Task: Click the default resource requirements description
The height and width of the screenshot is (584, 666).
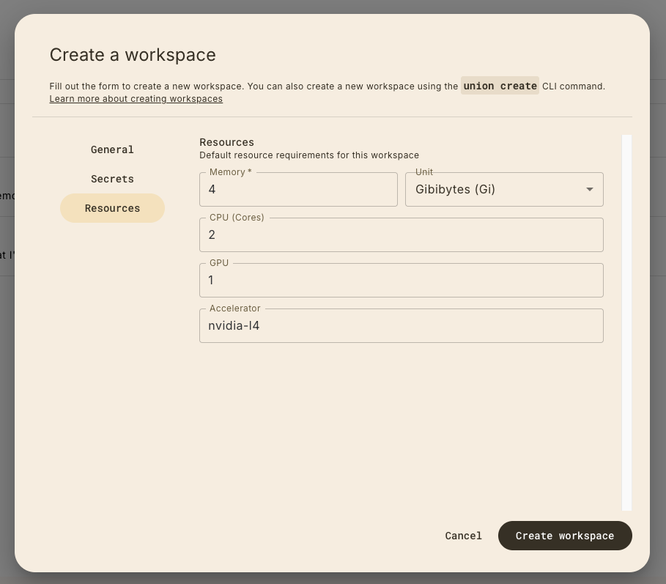Action: (308, 155)
